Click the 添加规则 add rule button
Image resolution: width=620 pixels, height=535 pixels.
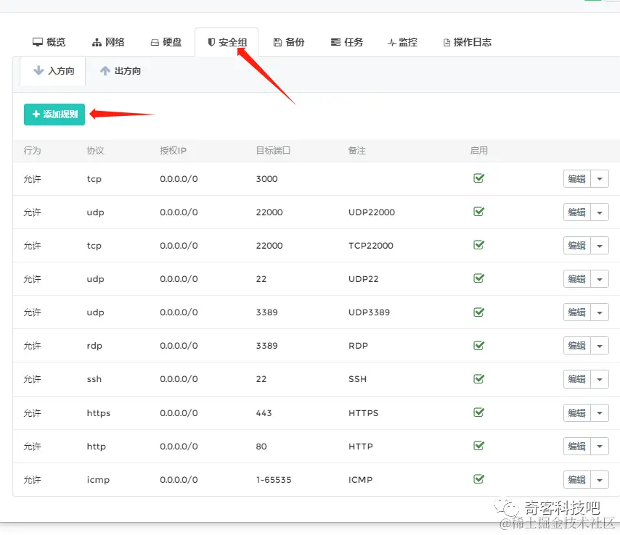[x=54, y=114]
